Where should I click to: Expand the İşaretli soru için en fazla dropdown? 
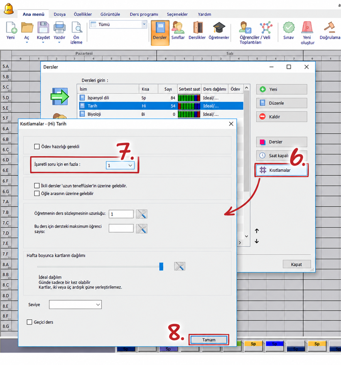click(x=120, y=165)
